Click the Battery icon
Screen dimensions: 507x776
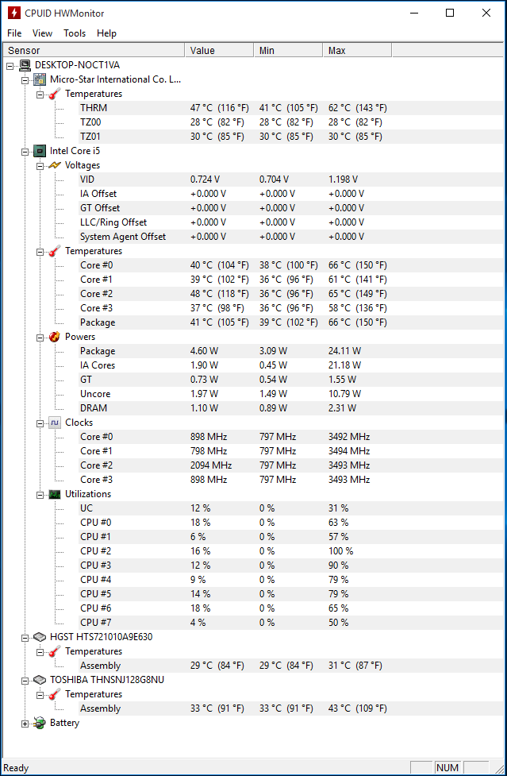[x=40, y=723]
